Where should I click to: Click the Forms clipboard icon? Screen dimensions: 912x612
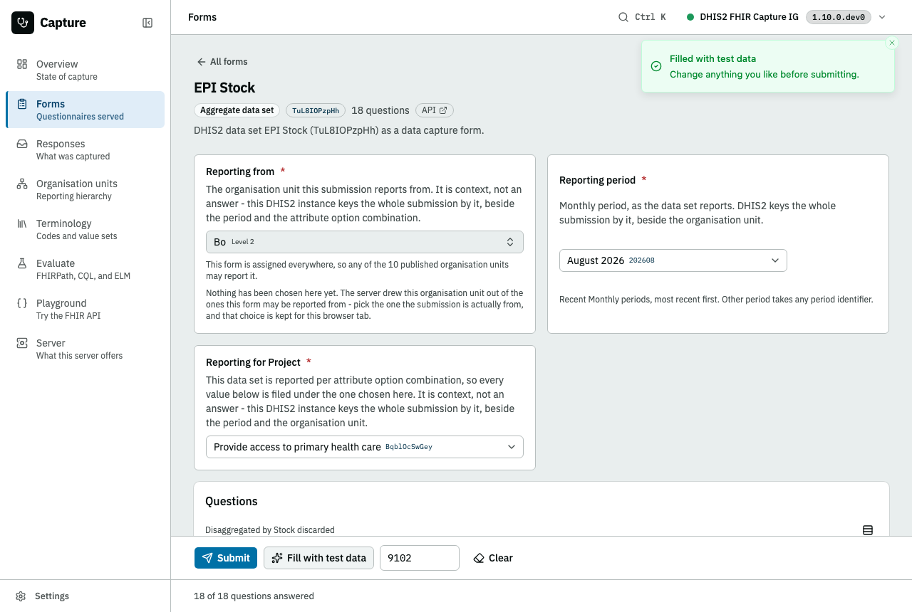(22, 104)
